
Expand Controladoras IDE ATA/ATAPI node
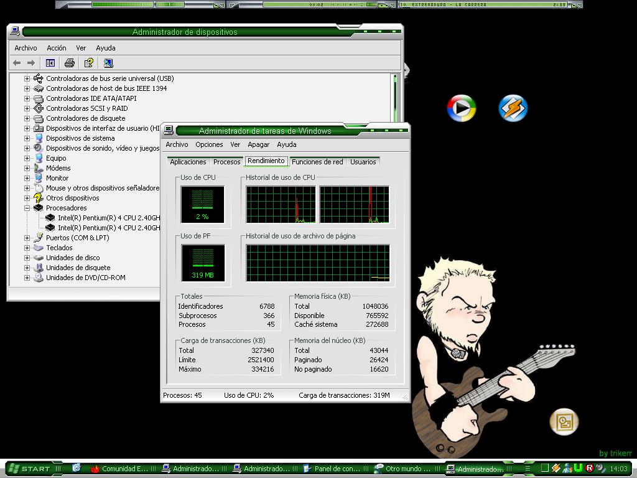point(27,98)
